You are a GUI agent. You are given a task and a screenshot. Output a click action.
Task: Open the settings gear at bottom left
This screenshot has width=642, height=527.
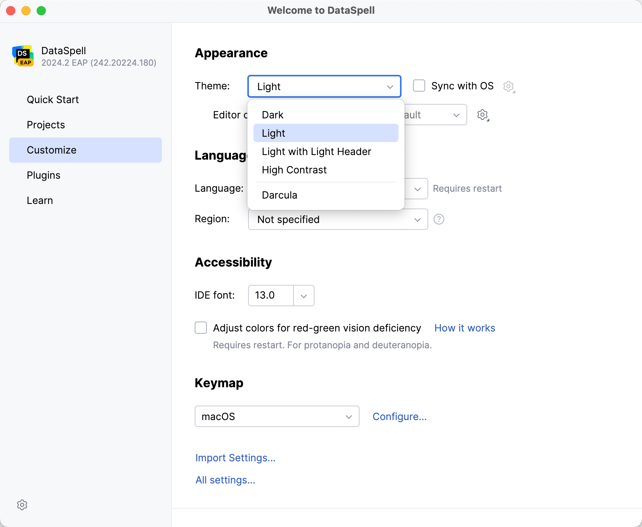(x=22, y=504)
